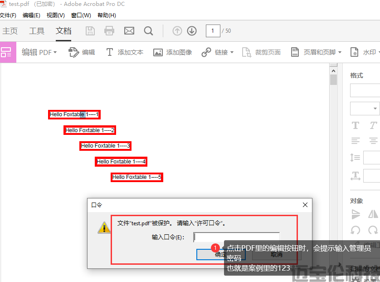This screenshot has height=282, width=380.
Task: Rotate the object counterclockwise
Action: pyautogui.click(x=355, y=230)
